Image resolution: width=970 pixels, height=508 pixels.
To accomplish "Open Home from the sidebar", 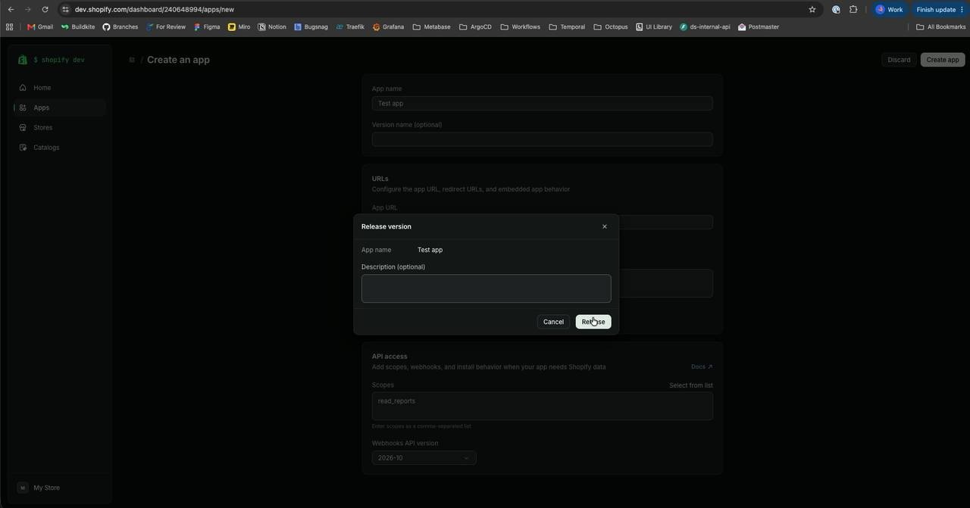I will 61,88.
